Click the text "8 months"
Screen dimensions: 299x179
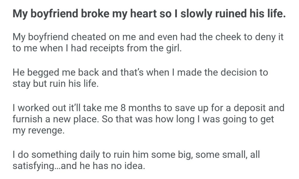139,108
